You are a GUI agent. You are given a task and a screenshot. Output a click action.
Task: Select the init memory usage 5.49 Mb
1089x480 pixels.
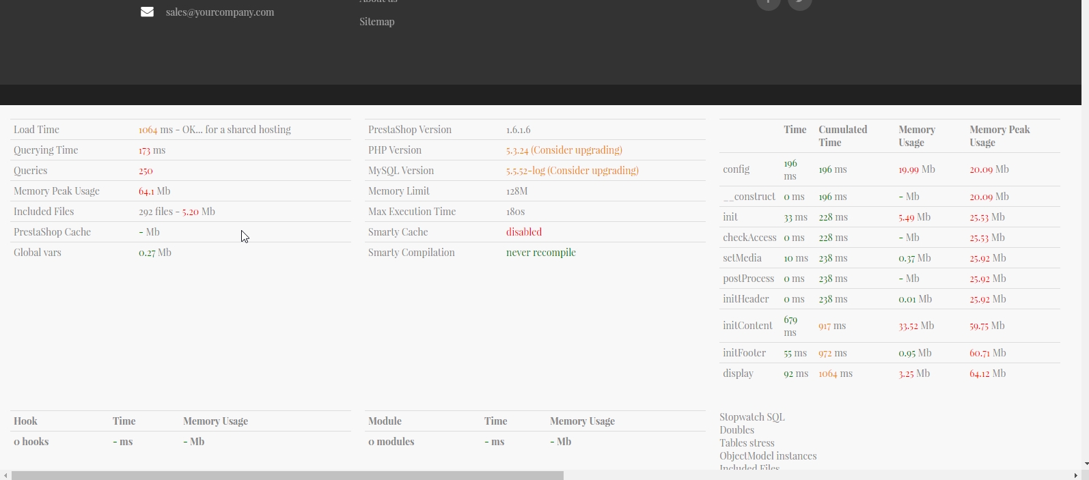[x=915, y=217]
